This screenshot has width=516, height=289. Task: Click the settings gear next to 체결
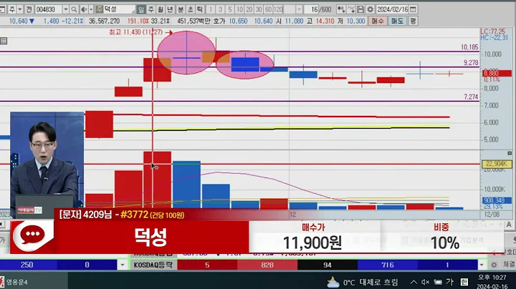click(x=494, y=265)
